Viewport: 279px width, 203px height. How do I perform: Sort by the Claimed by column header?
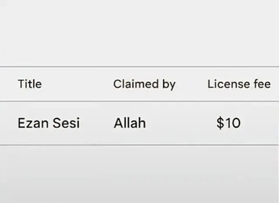click(x=144, y=84)
